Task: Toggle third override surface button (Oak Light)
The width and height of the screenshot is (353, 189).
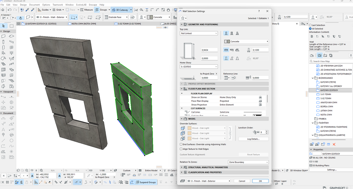Action: tap(183, 138)
